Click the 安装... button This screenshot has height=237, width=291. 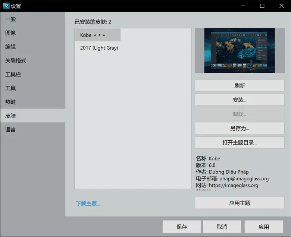(x=240, y=100)
